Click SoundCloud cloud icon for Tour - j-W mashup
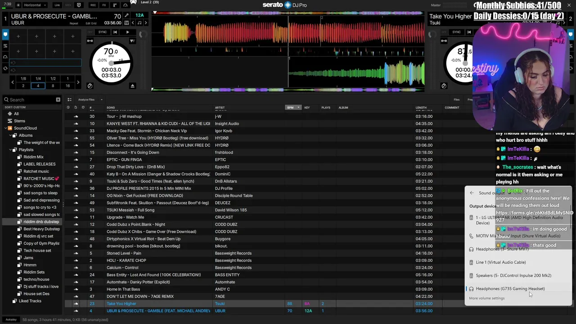Screen dimensions: 576x324 click(76, 117)
